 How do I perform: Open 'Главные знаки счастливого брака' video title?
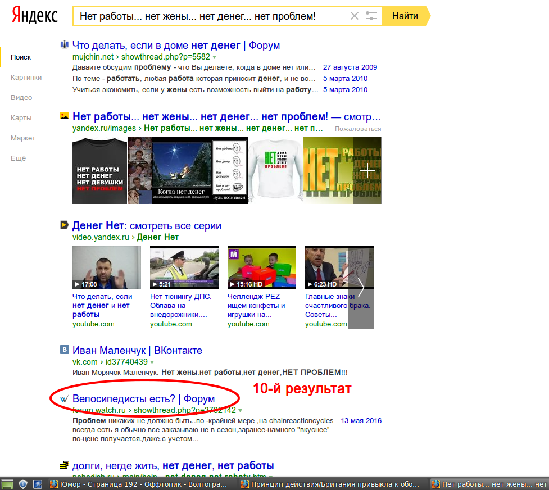[x=326, y=306]
